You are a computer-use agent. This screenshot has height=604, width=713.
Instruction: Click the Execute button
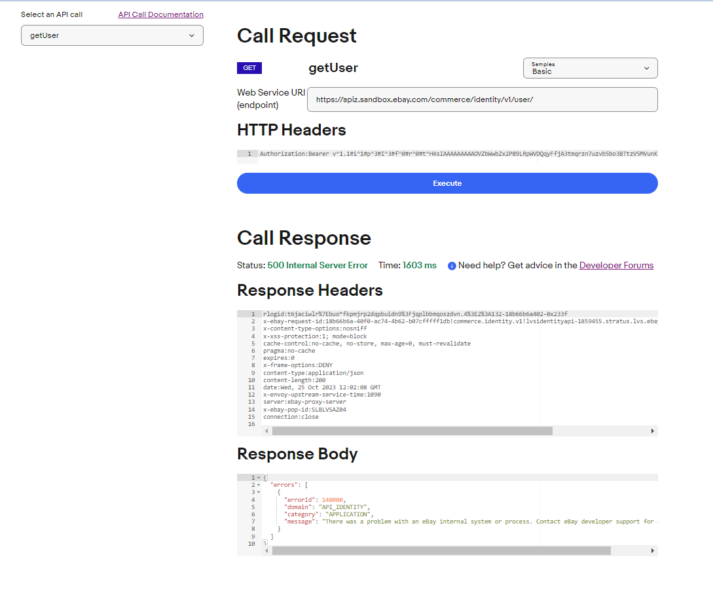point(447,183)
